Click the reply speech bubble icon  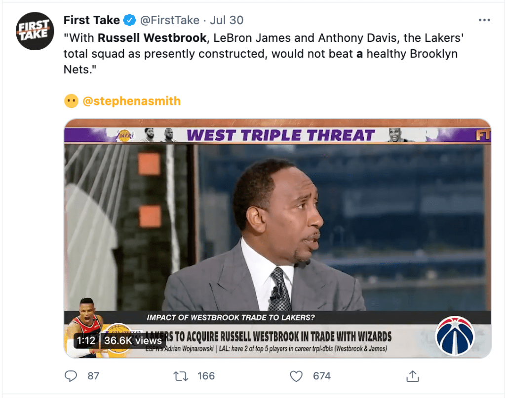coord(71,376)
